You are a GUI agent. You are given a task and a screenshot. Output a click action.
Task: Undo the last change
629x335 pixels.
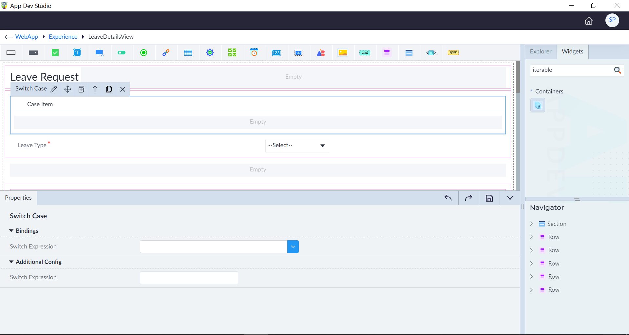tap(448, 198)
